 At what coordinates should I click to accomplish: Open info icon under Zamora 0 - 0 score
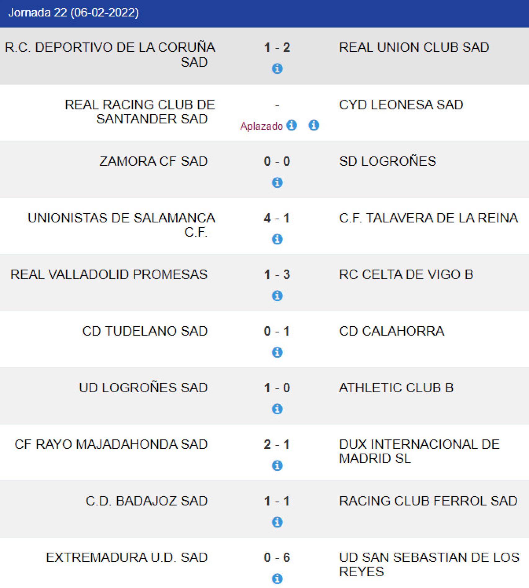click(x=277, y=182)
